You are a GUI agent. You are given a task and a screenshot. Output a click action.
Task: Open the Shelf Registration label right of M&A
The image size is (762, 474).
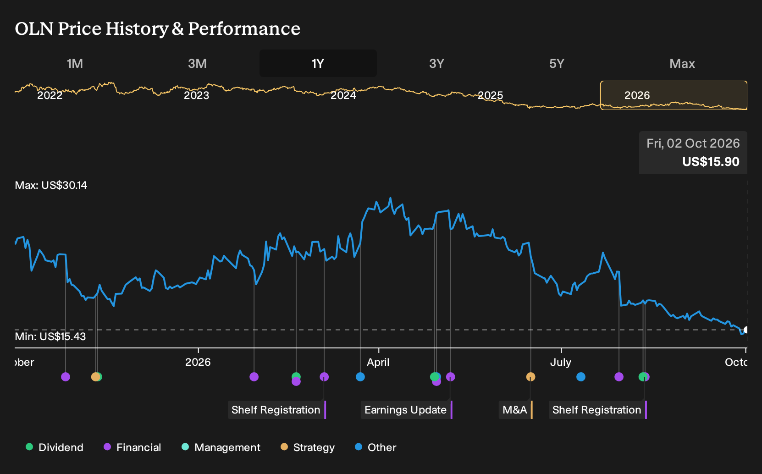(x=597, y=410)
